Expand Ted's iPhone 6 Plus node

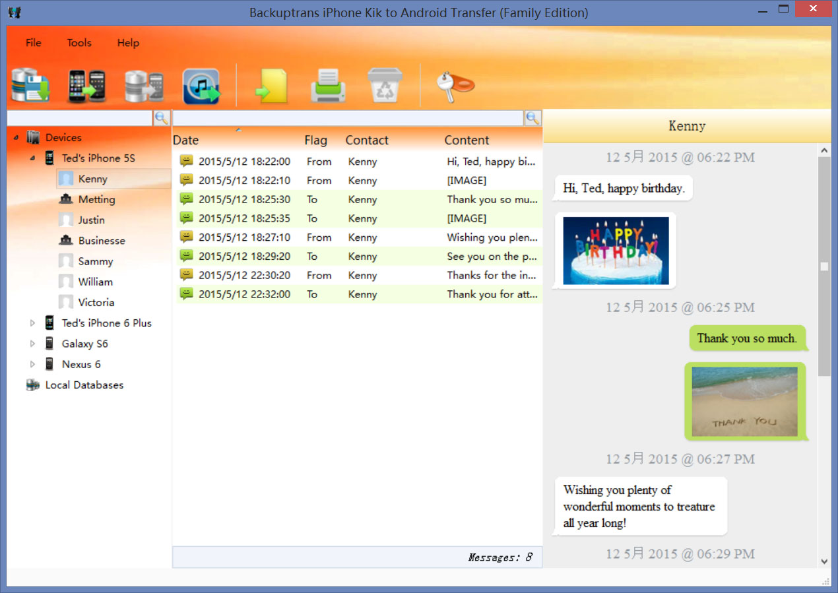coord(32,323)
